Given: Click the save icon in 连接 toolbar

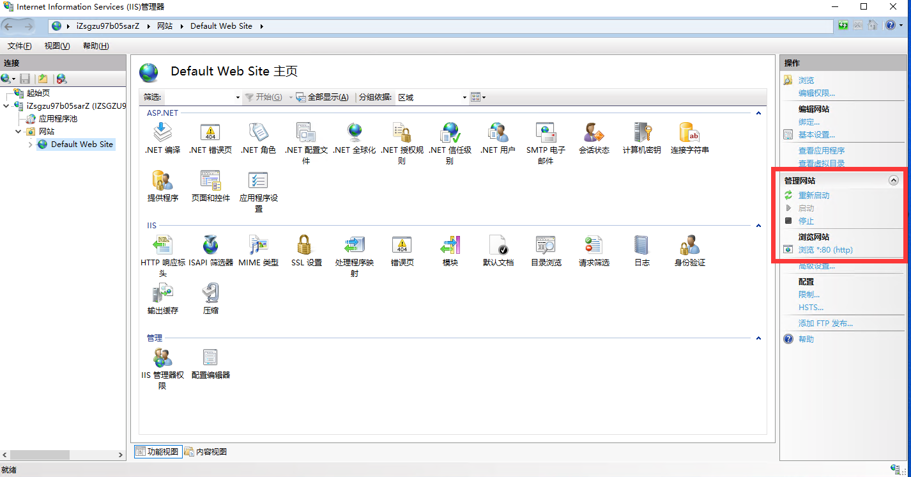Looking at the screenshot, I should [x=25, y=79].
